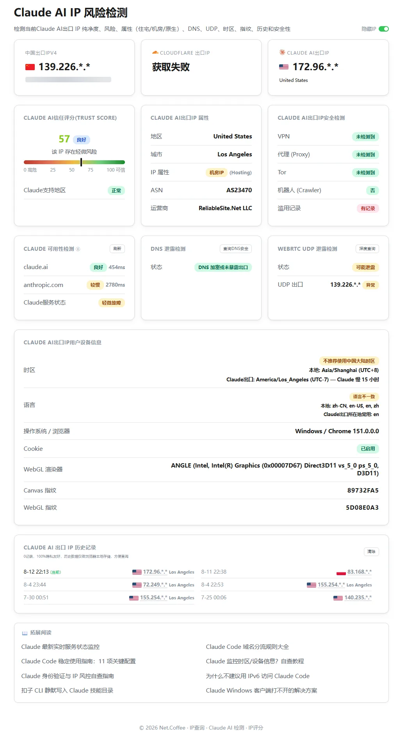Click the book icon beside 拓展阅读

tap(25, 633)
